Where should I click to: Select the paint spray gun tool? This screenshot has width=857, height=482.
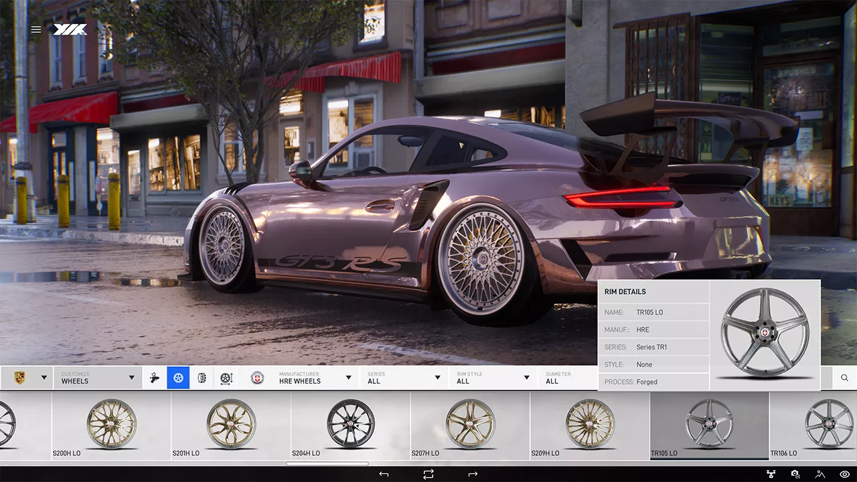(x=155, y=378)
